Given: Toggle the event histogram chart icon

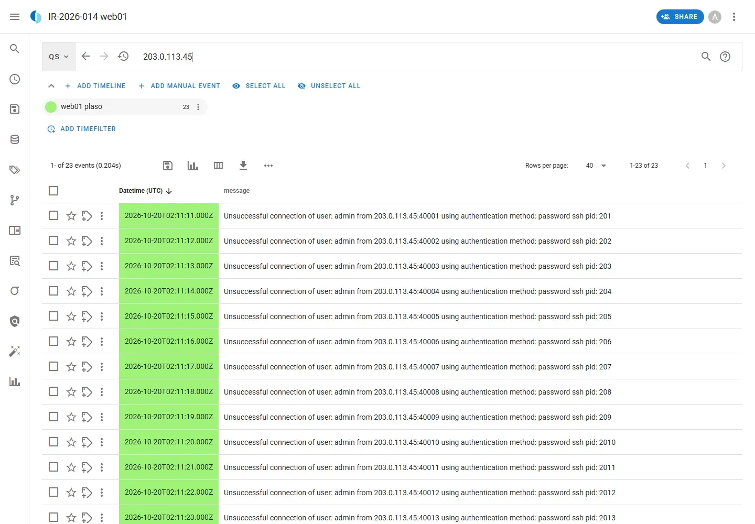Looking at the screenshot, I should [193, 166].
